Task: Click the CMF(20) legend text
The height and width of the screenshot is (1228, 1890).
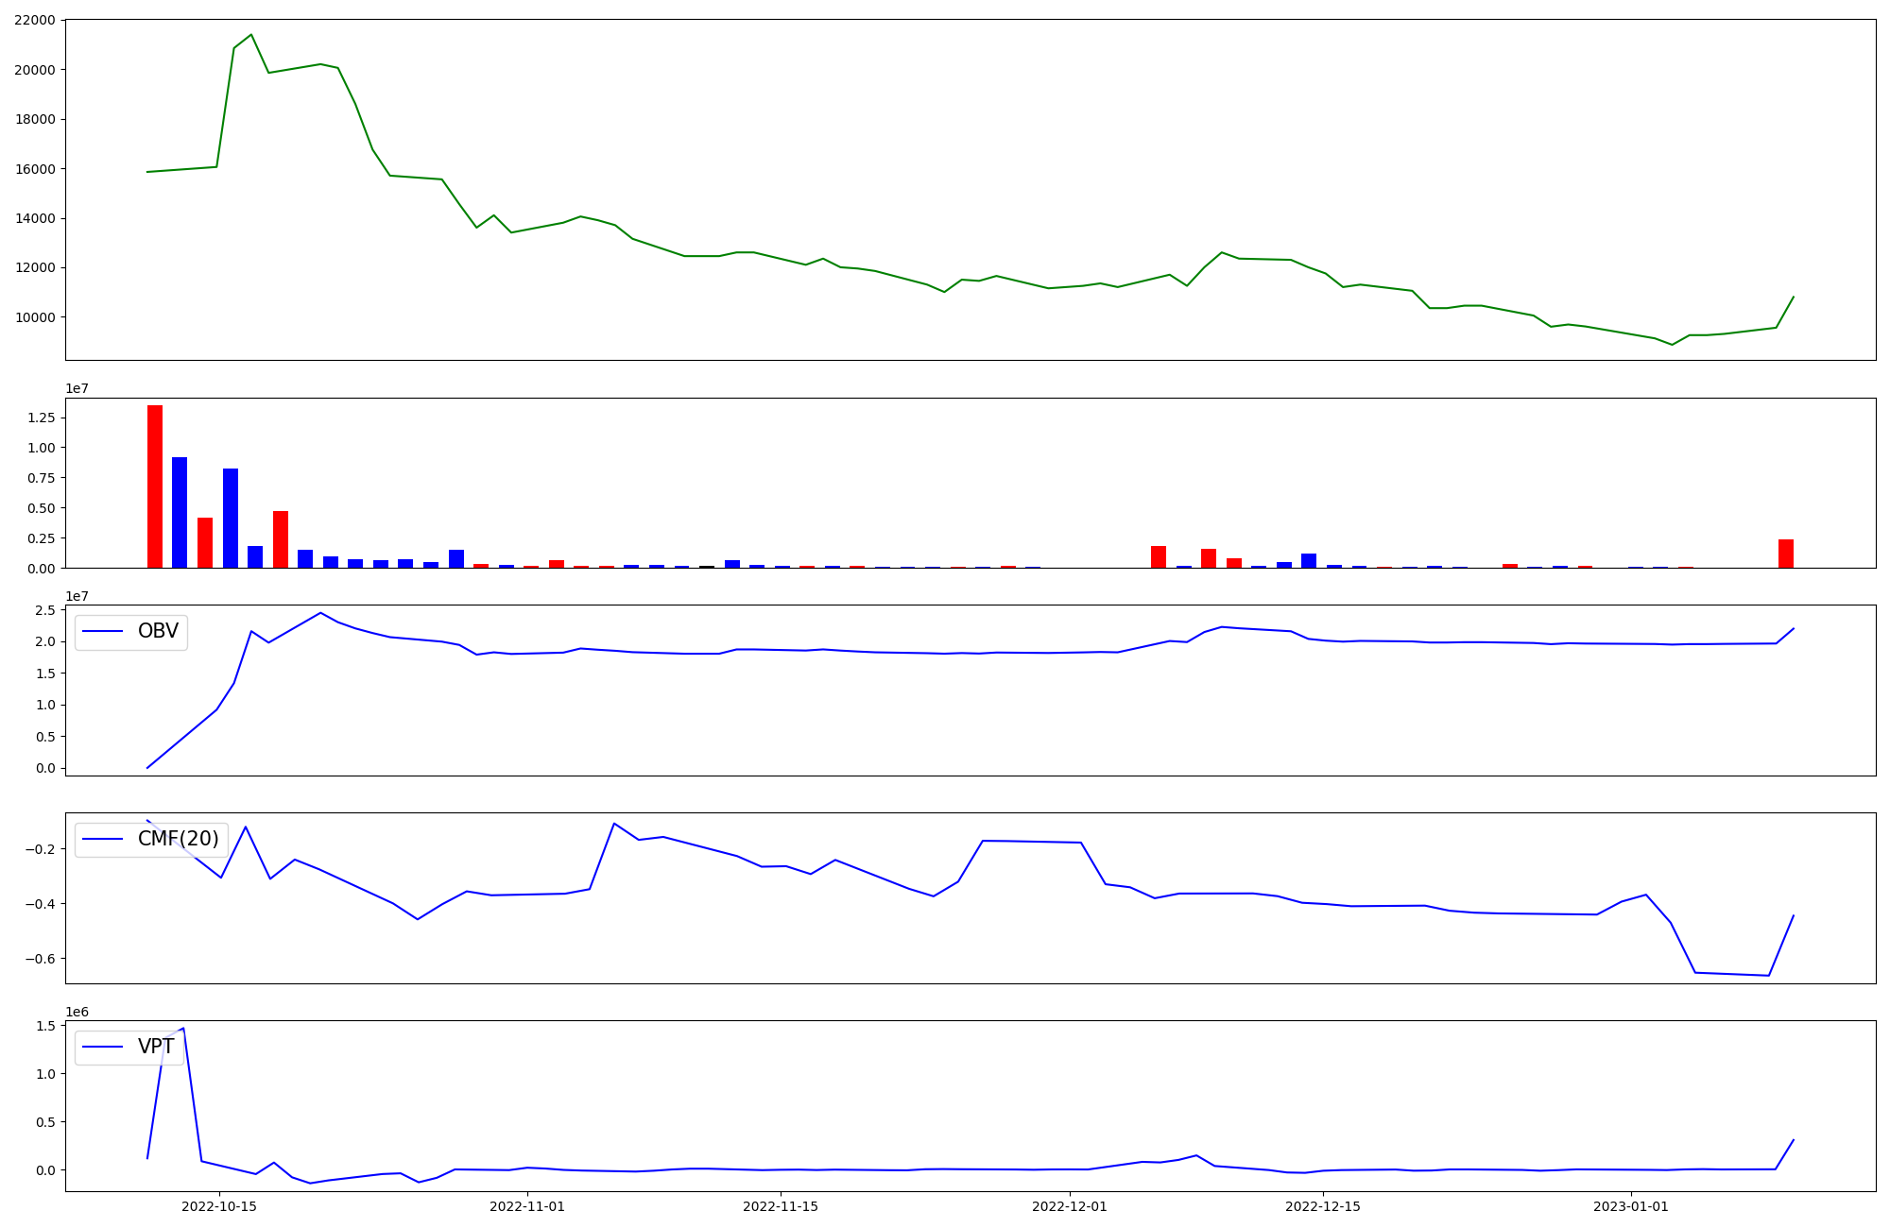Action: (178, 839)
